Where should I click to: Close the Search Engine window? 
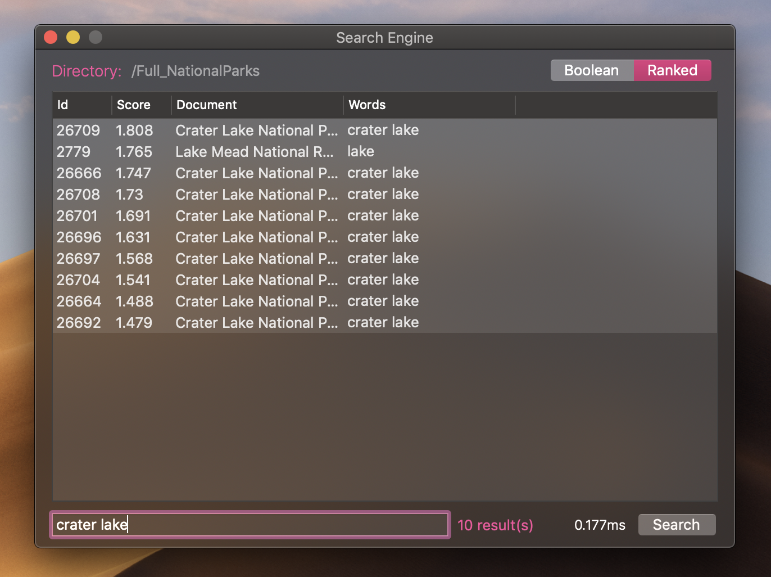pos(51,37)
